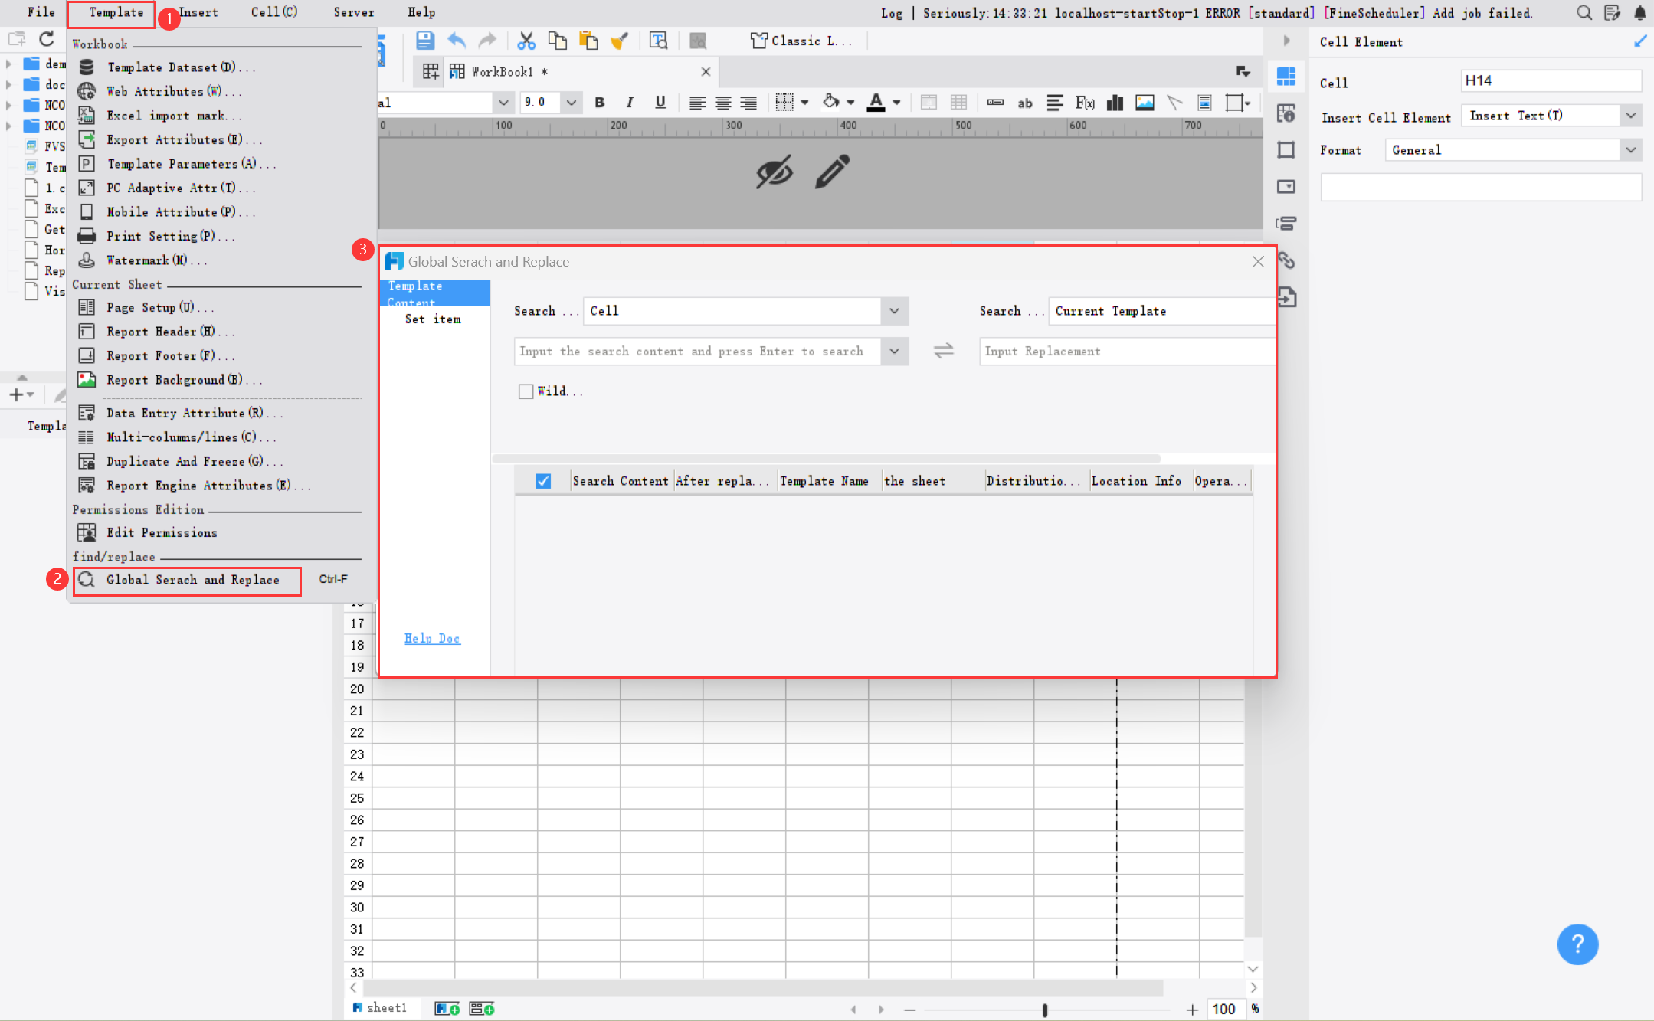1654x1021 pixels.
Task: Click the Input Replacement field
Action: click(x=1126, y=352)
